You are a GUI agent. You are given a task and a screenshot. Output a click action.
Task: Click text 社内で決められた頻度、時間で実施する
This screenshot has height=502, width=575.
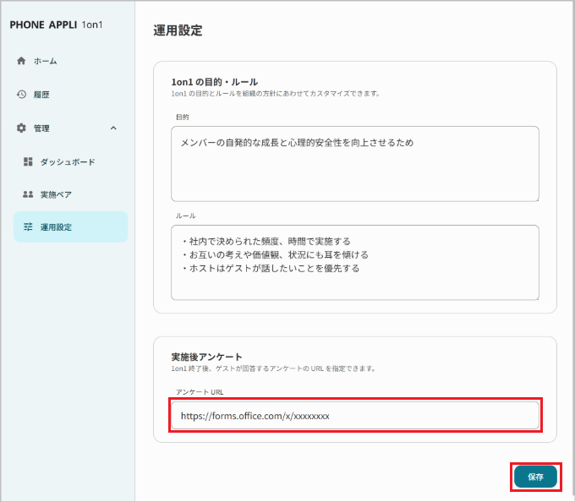click(x=270, y=241)
